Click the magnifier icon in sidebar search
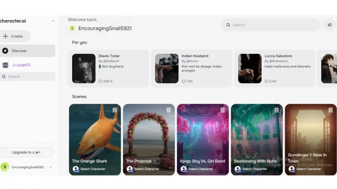Screen dimensions: 337x189 (x=4, y=76)
